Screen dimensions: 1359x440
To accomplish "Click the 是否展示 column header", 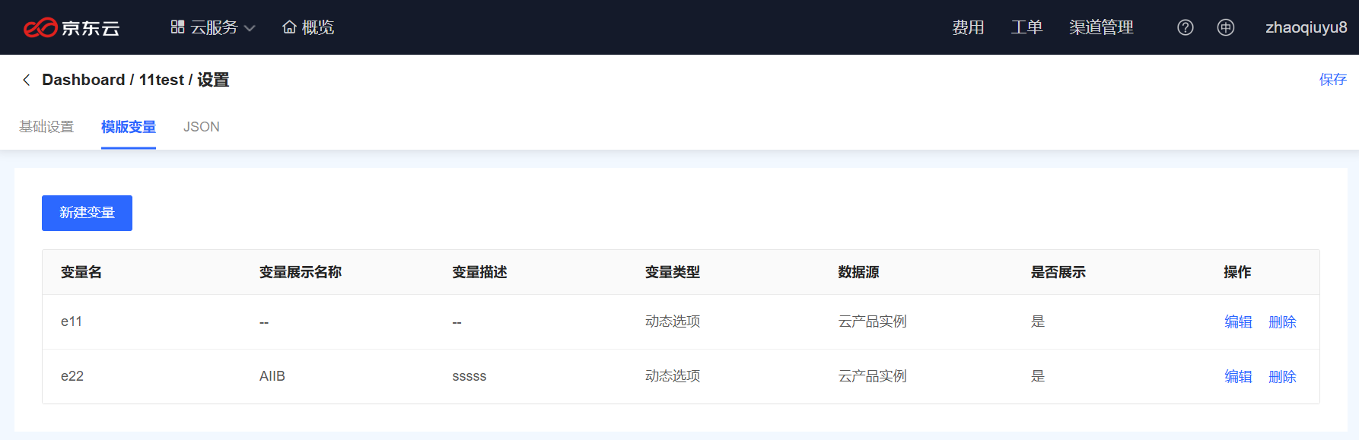I will [x=1058, y=272].
